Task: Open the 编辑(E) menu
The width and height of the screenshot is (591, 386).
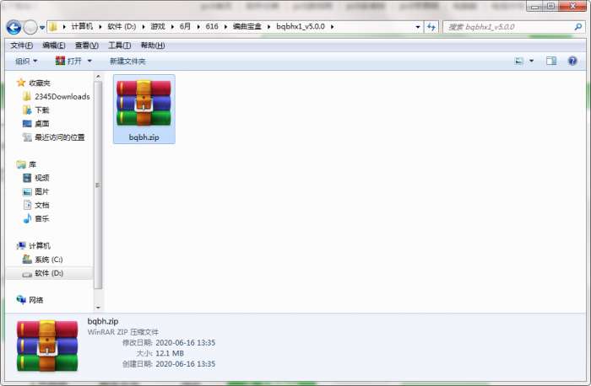Action: (x=53, y=46)
